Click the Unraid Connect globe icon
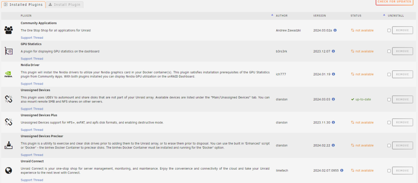Viewport: 418px width, 183px height. pos(8,170)
